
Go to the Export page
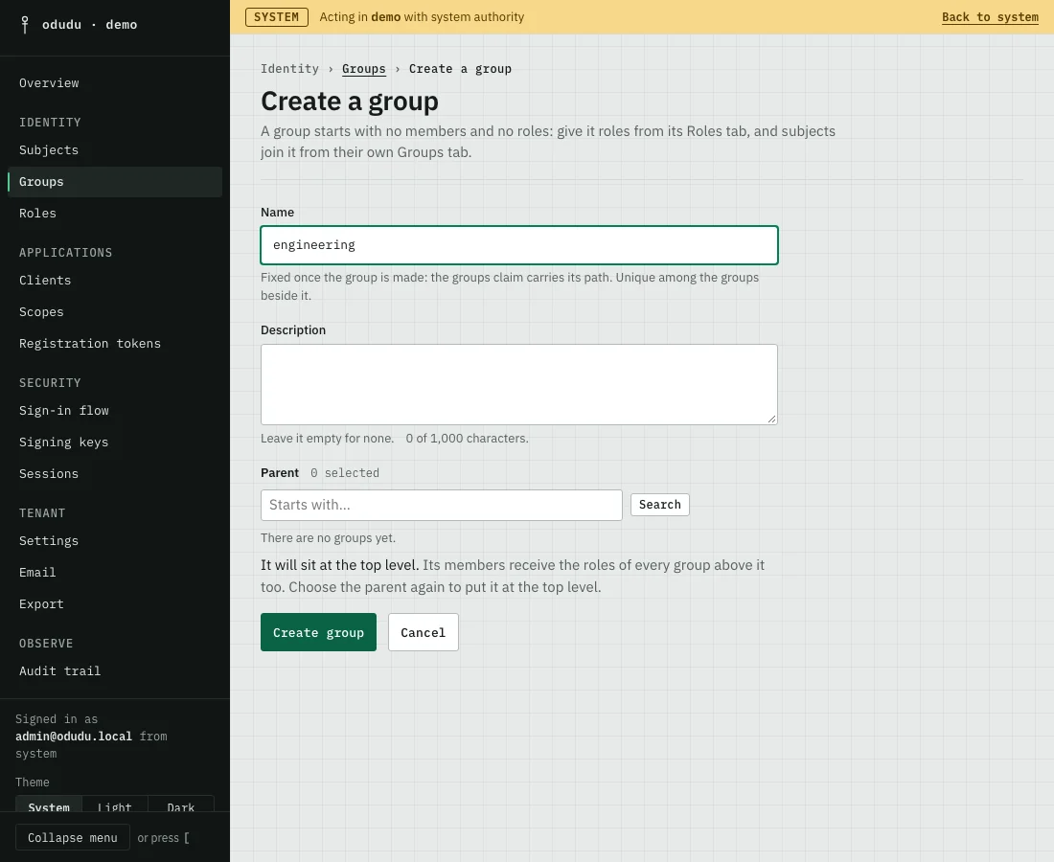tap(115, 604)
